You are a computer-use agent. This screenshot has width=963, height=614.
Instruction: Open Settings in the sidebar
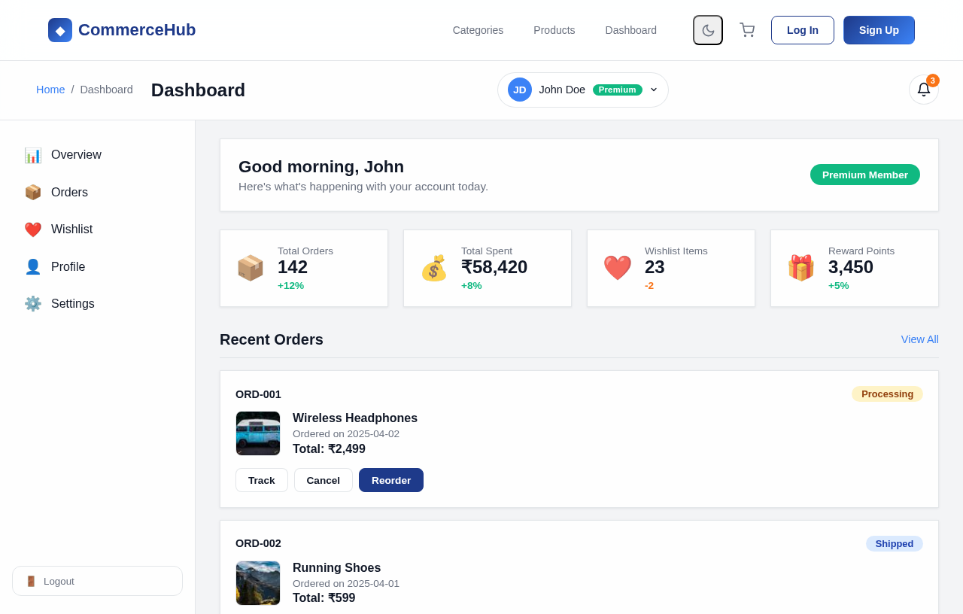(98, 304)
